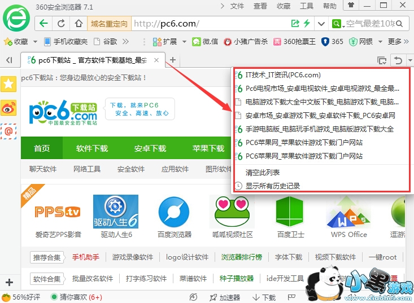Image resolution: width=414 pixels, height=303 pixels.
Task: Open the 浏览器排行榜 link
Action: coord(242,257)
